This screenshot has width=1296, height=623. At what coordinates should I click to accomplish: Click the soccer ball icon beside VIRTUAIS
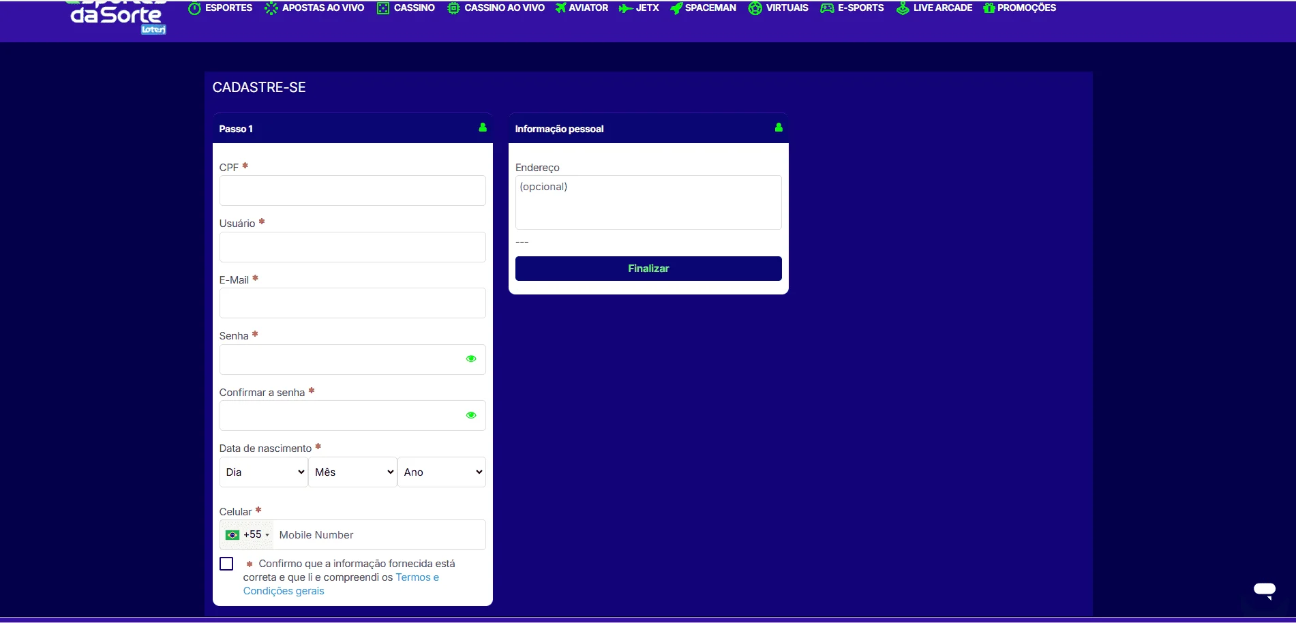click(x=755, y=8)
